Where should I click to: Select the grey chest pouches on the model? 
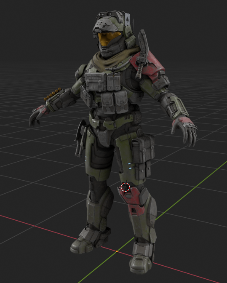click(107, 92)
